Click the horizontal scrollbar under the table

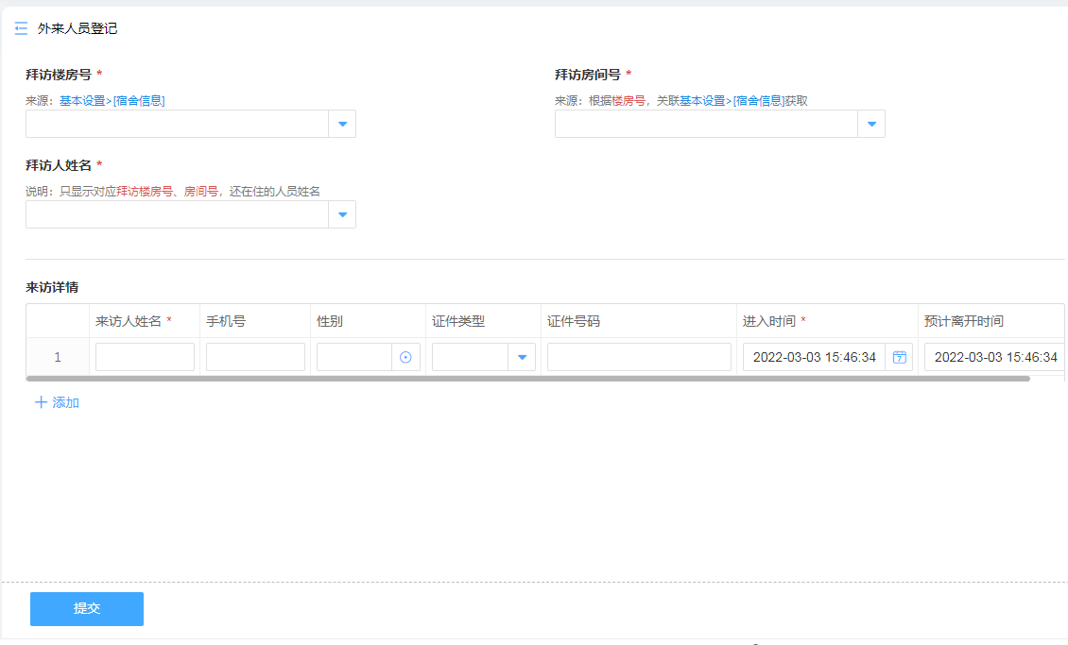point(527,379)
